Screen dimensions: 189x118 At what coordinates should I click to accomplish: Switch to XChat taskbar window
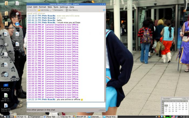pos(21,117)
